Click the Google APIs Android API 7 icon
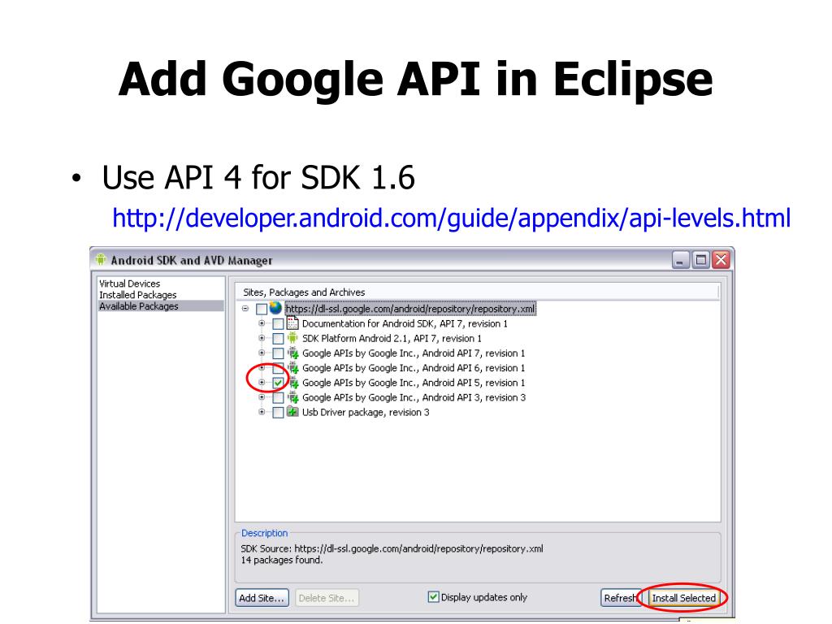This screenshot has height=624, width=832. (292, 353)
